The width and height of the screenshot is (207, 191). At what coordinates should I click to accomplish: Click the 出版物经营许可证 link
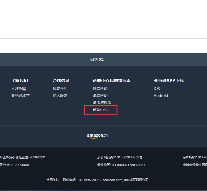point(195,165)
